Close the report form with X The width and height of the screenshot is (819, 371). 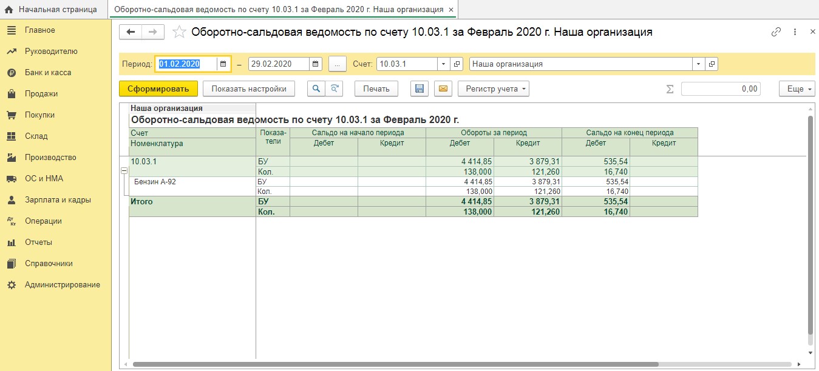click(813, 32)
